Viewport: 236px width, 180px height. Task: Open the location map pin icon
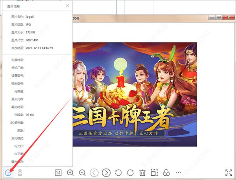[20, 173]
